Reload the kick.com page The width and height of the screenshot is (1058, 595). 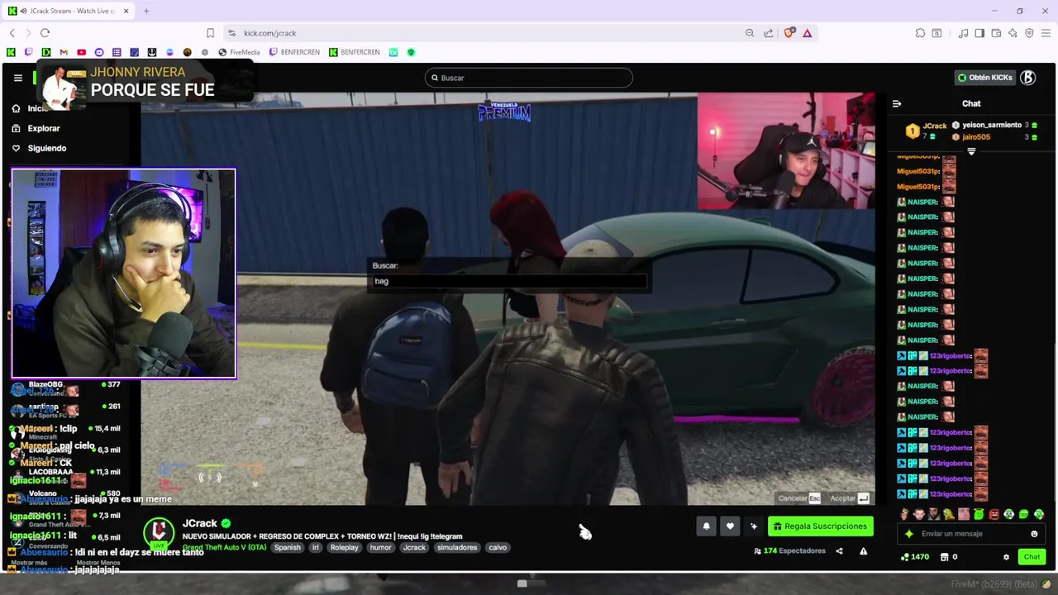pos(45,33)
